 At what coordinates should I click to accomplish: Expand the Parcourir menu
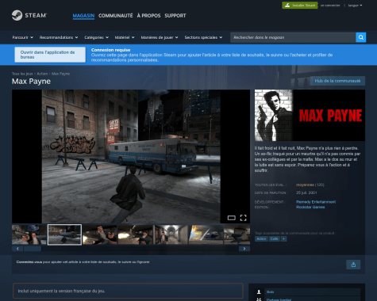[x=23, y=37]
